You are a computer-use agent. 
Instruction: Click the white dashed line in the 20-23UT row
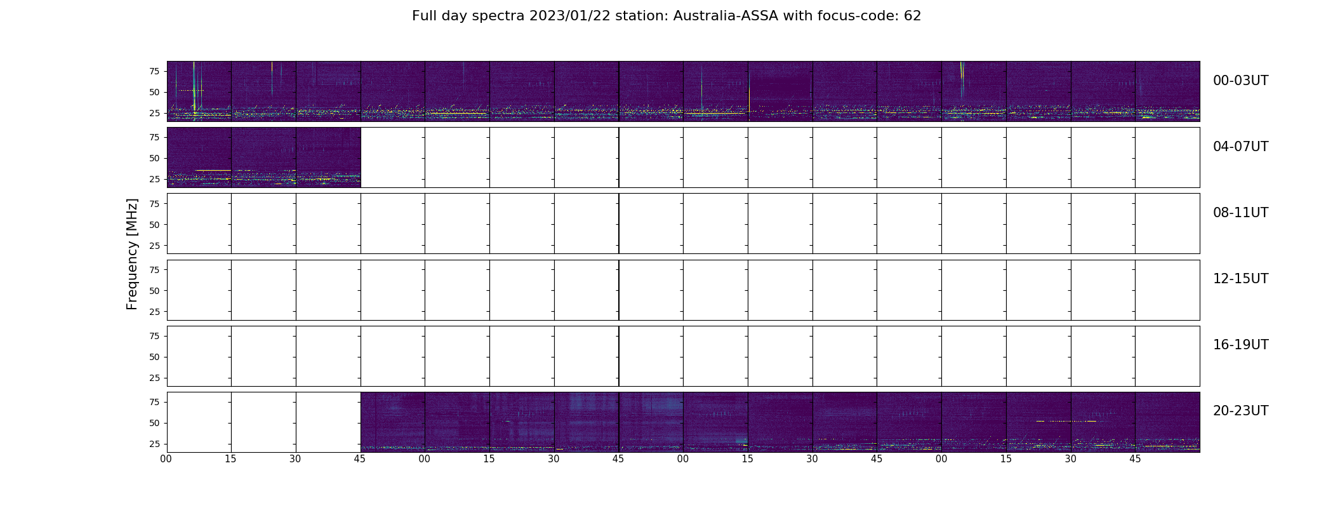(1066, 421)
